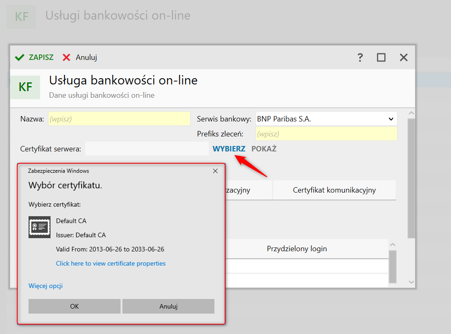
Task: Close the Usługa bankowości on-line window
Action: pyautogui.click(x=404, y=57)
